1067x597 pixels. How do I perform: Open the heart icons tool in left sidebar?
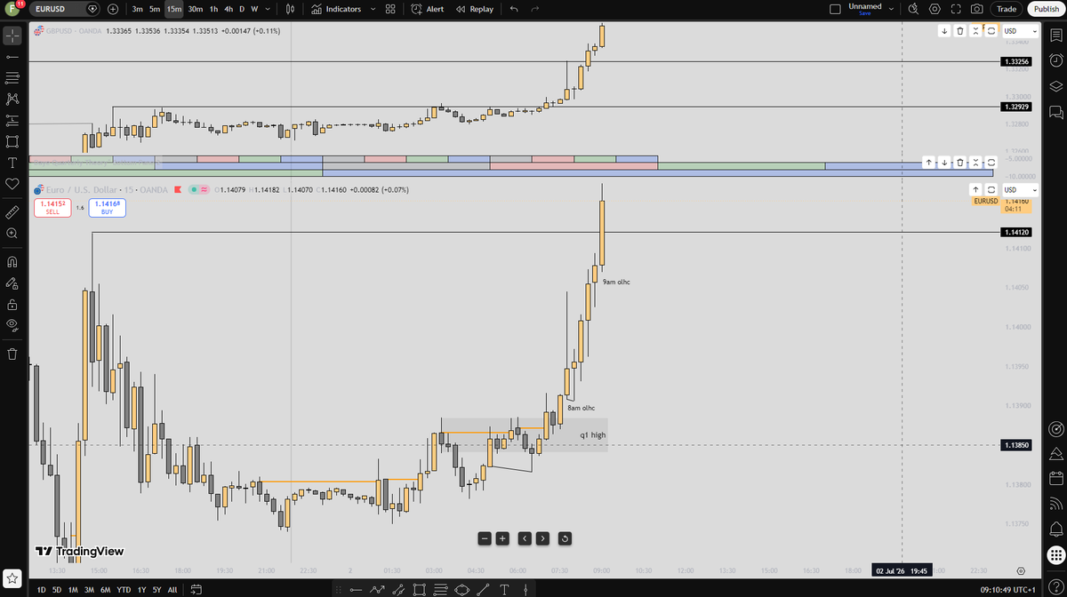pyautogui.click(x=12, y=184)
